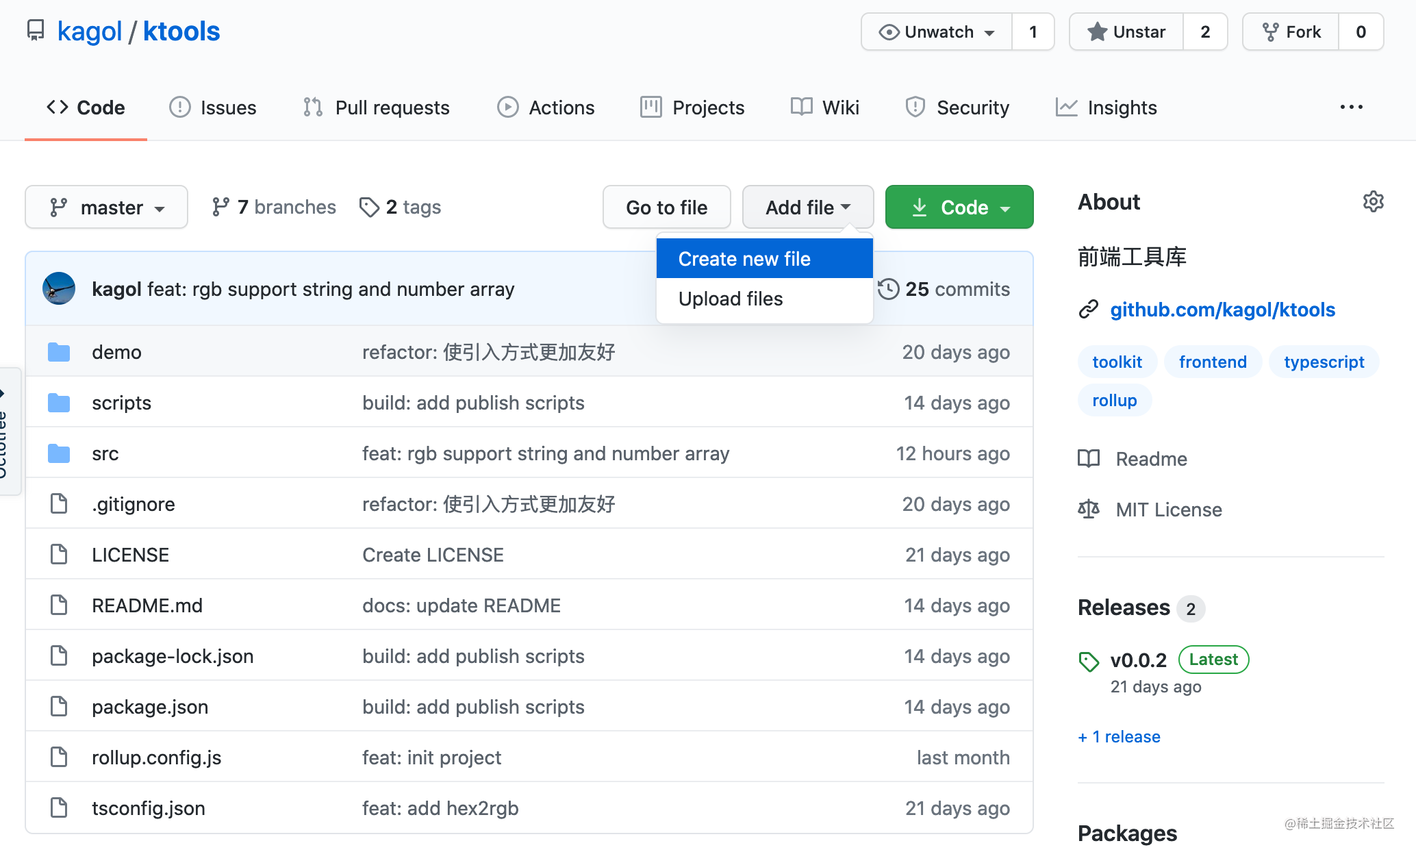This screenshot has height=852, width=1416.
Task: Switch to the Code tab
Action: point(86,108)
